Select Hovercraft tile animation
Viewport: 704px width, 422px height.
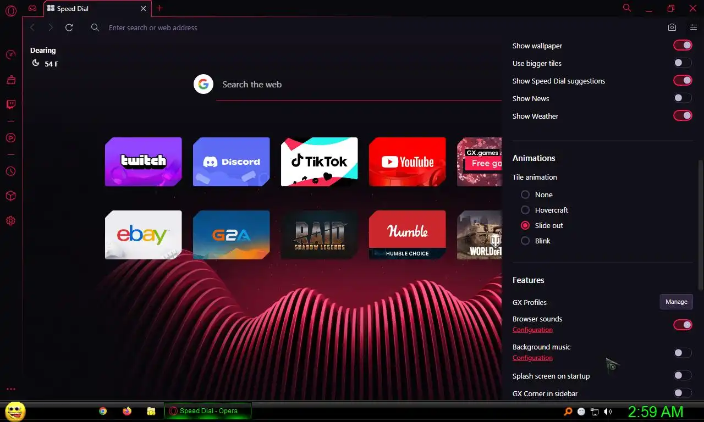tap(525, 210)
